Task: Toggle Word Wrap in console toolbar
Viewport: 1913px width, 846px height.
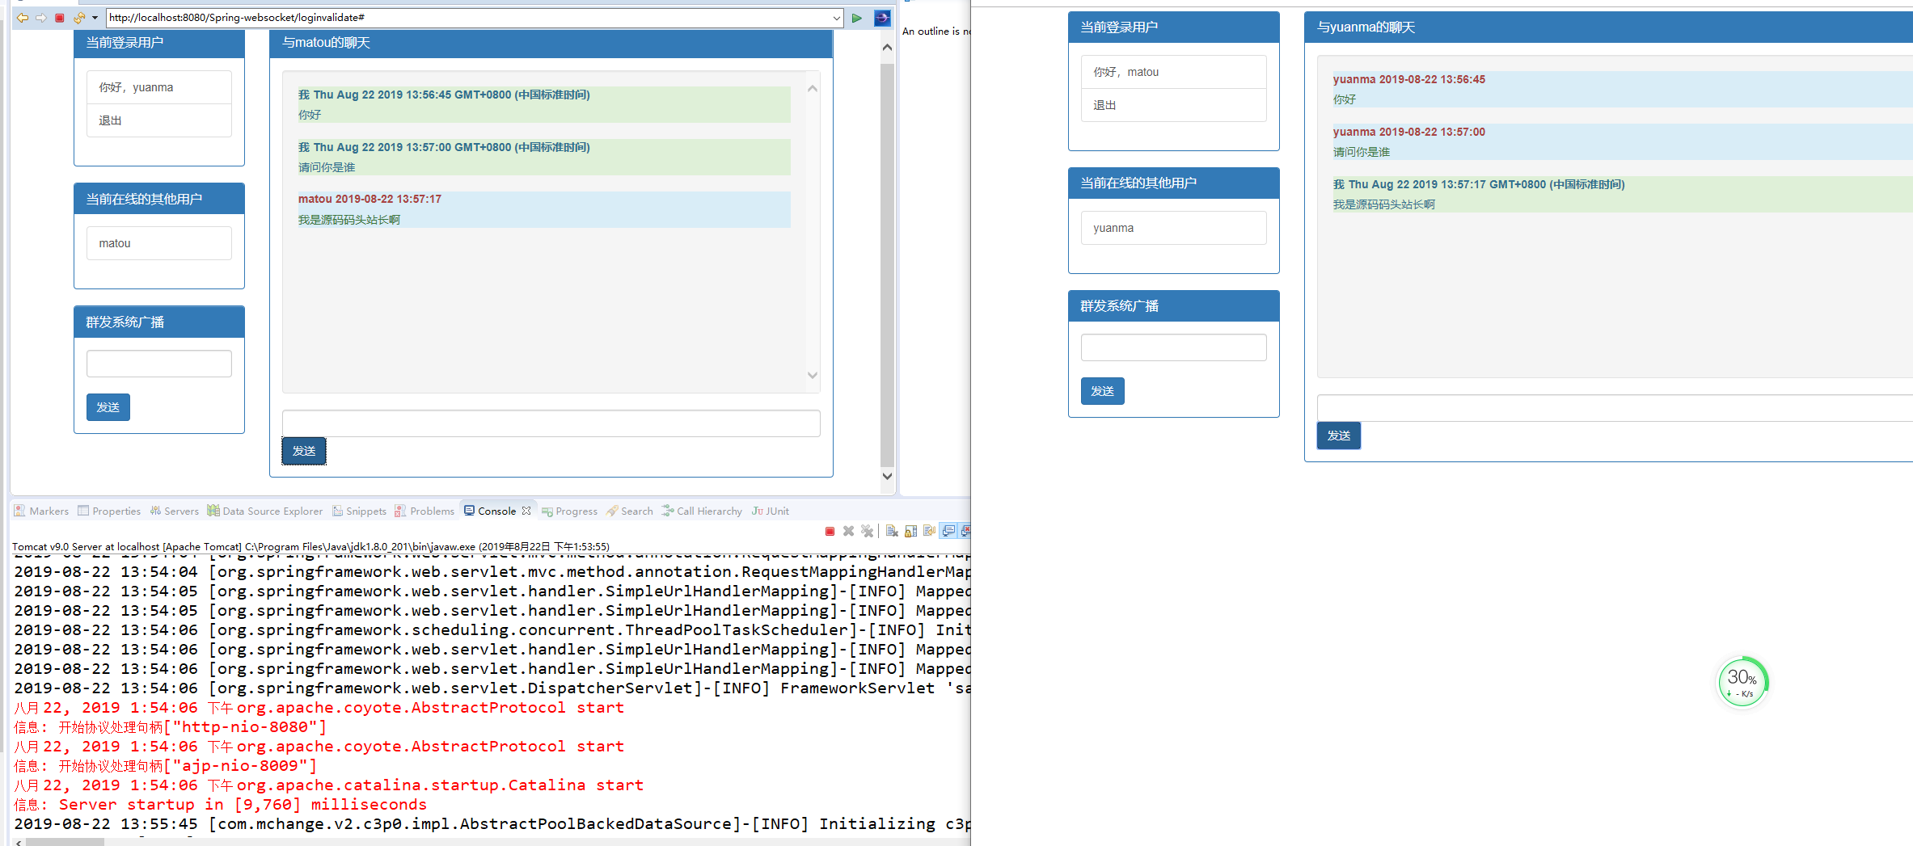Action: point(929,531)
